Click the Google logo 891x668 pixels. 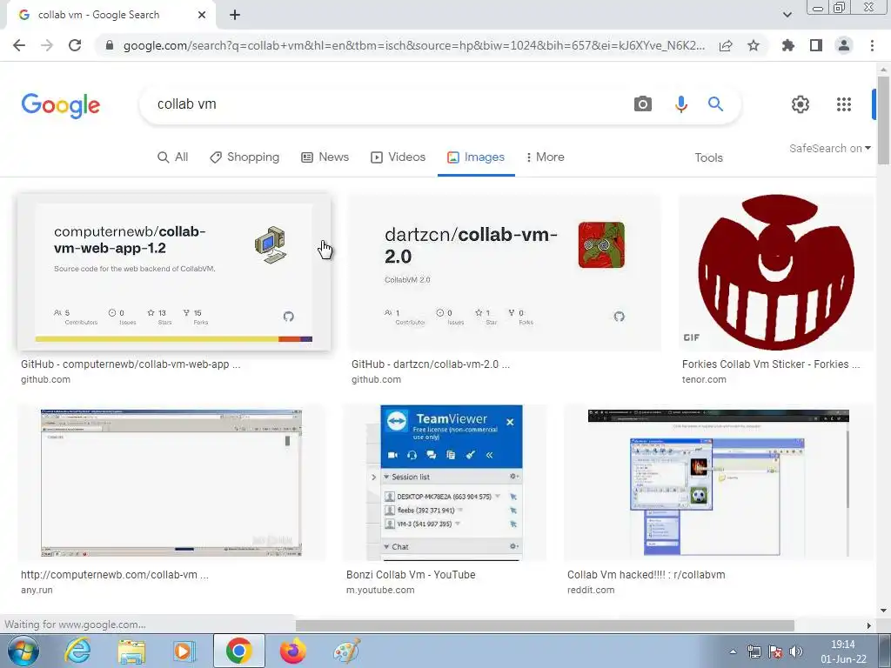tap(61, 105)
